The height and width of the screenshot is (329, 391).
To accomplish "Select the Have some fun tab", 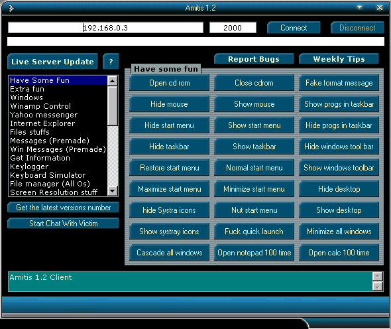I will [166, 69].
